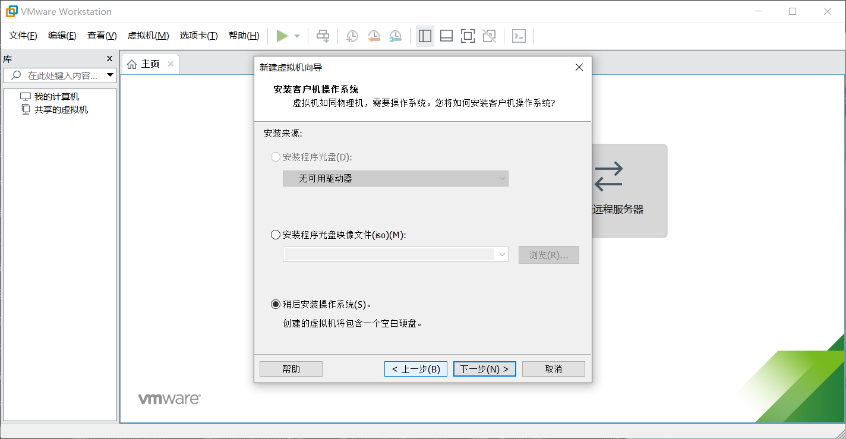The image size is (846, 439).
Task: Toggle the thumbnail bar view icon
Action: click(446, 36)
